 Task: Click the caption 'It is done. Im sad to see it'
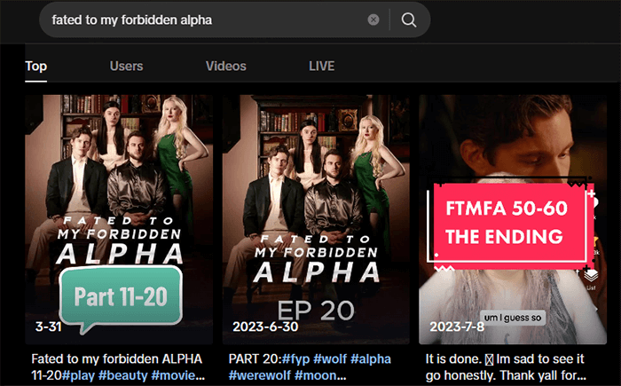[x=505, y=359]
